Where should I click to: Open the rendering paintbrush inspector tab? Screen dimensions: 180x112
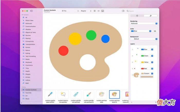(x=151, y=16)
